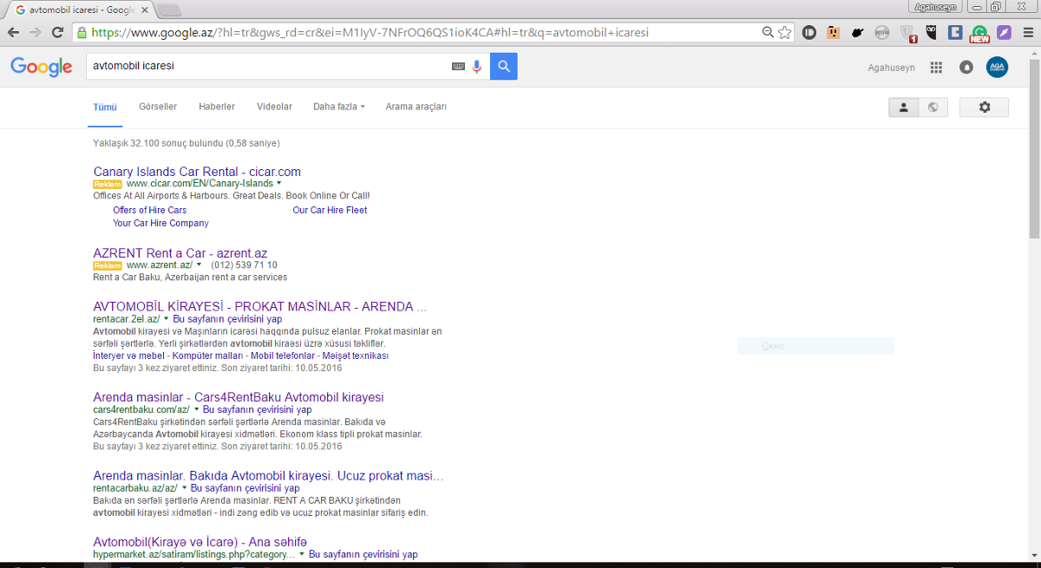Image resolution: width=1041 pixels, height=568 pixels.
Task: Open the blue square bracket extension
Action: tap(955, 33)
